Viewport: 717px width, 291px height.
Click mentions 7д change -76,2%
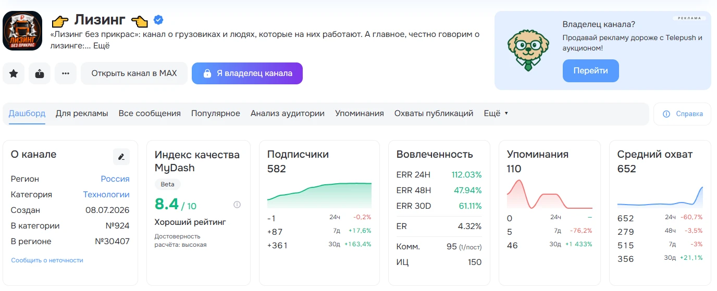581,231
